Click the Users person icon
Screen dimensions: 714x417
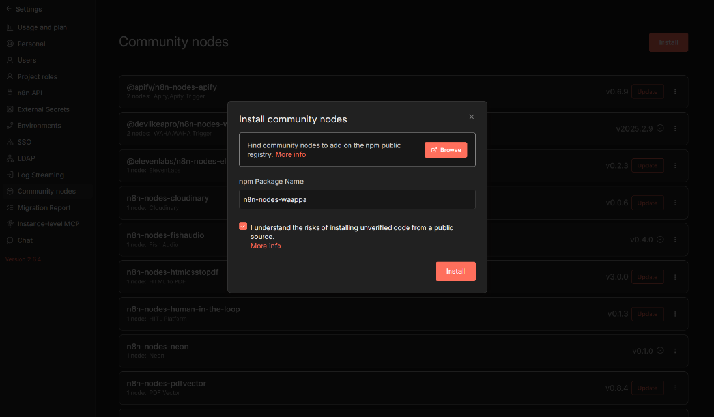(x=10, y=60)
